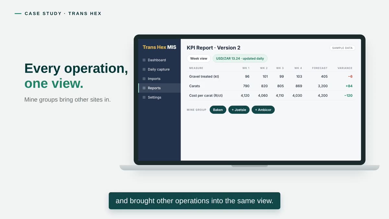Image resolution: width=389 pixels, height=219 pixels.
Task: Select the Cost per carat (R/ct) row label
Action: [x=206, y=95]
